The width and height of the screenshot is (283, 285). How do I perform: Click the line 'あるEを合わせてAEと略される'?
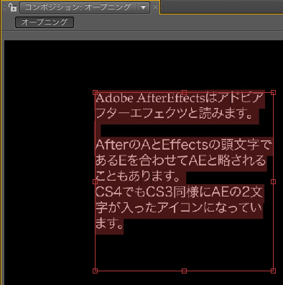click(181, 160)
